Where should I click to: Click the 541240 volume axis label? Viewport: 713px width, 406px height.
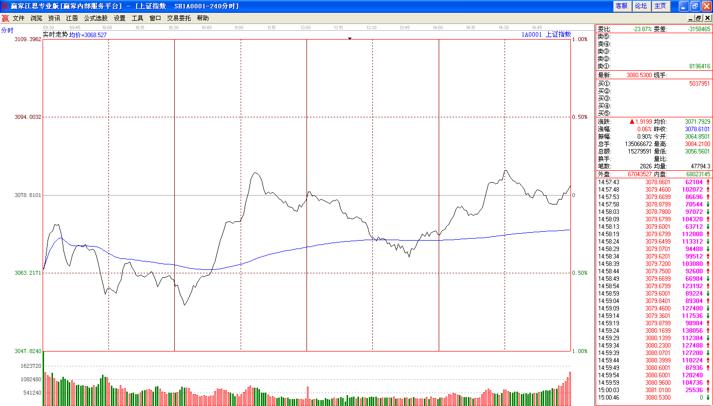coord(33,393)
